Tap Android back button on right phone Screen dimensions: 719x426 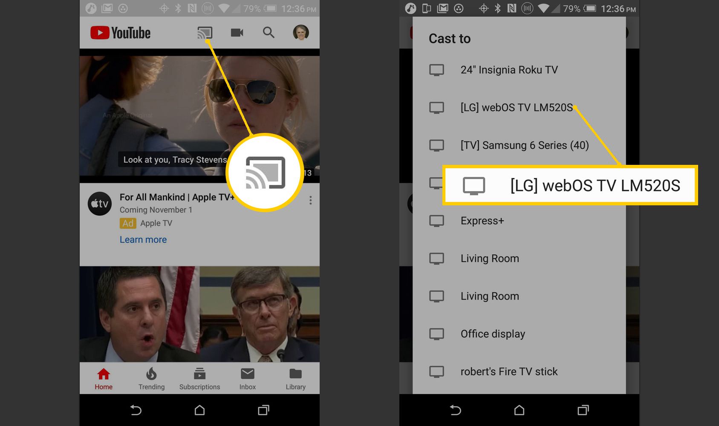(455, 410)
